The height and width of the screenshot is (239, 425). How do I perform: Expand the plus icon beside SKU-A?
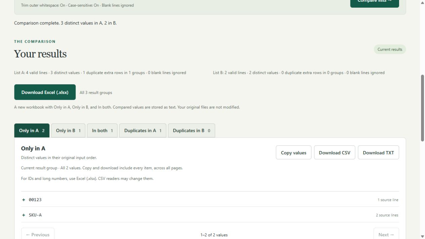[x=24, y=215]
